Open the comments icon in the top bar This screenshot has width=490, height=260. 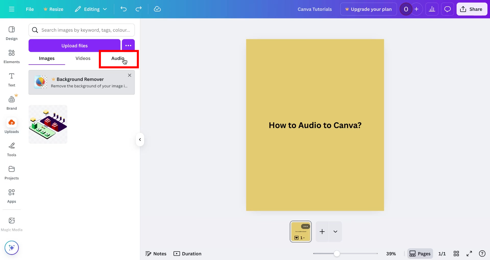pyautogui.click(x=447, y=9)
